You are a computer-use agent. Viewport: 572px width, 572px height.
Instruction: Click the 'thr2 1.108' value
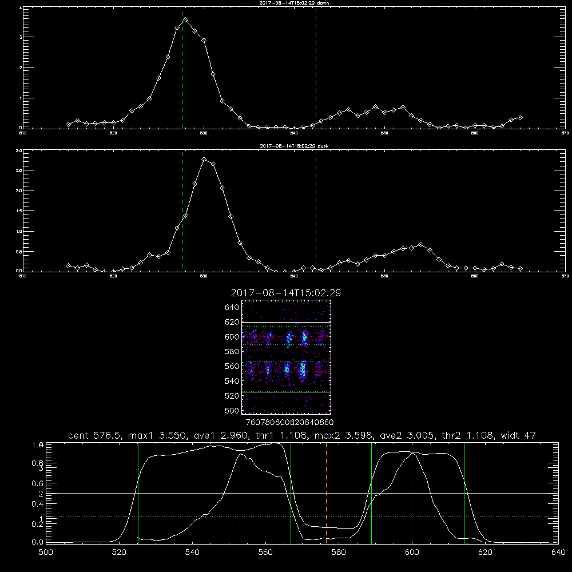[468, 435]
